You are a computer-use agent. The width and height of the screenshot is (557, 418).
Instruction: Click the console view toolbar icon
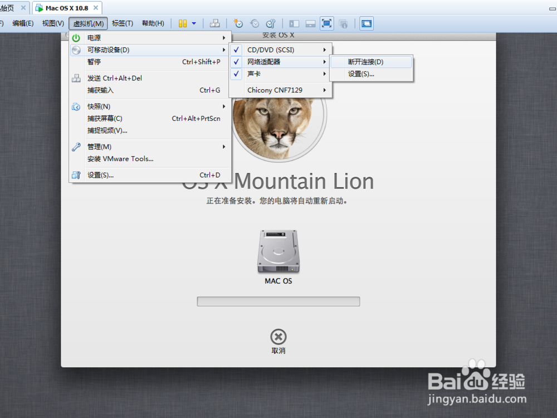(367, 23)
